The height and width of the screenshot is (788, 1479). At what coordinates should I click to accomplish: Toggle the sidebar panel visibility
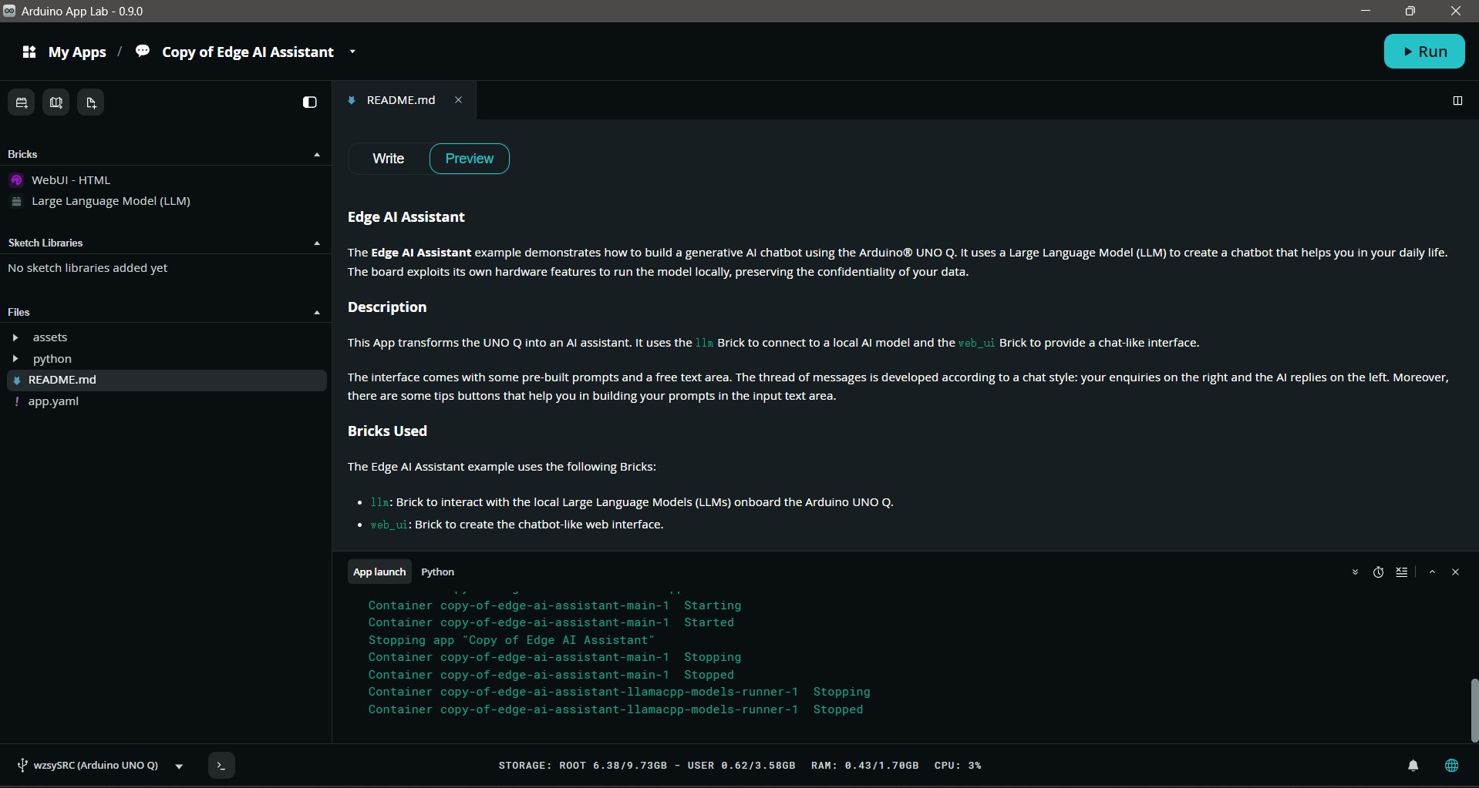coord(309,102)
